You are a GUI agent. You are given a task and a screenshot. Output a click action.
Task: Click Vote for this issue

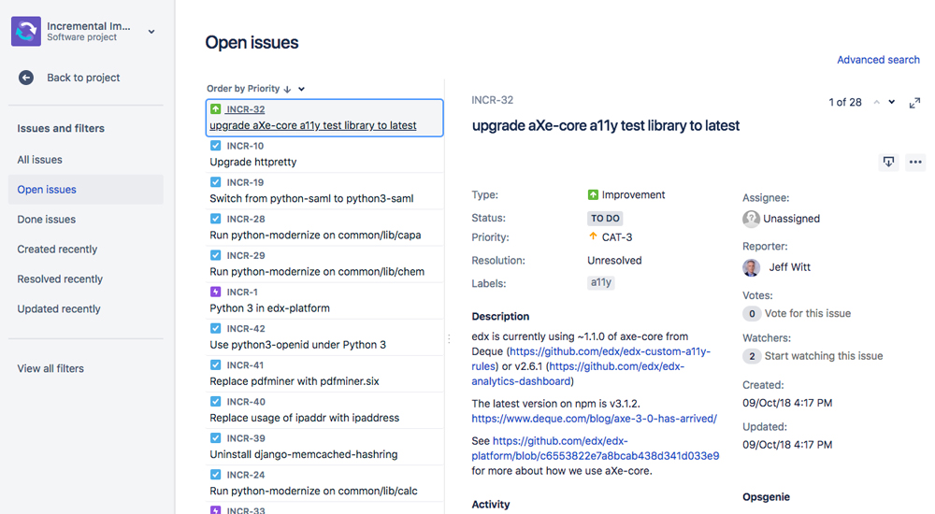click(807, 314)
